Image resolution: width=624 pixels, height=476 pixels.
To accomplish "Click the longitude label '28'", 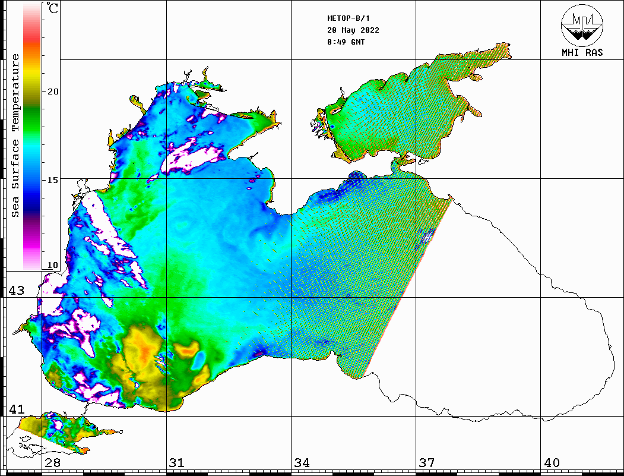I will pos(53,463).
